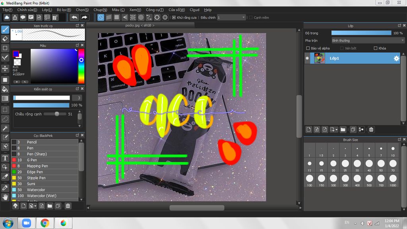Adjust Chiều rộng cạnh slider
407x229 pixels.
(55, 114)
